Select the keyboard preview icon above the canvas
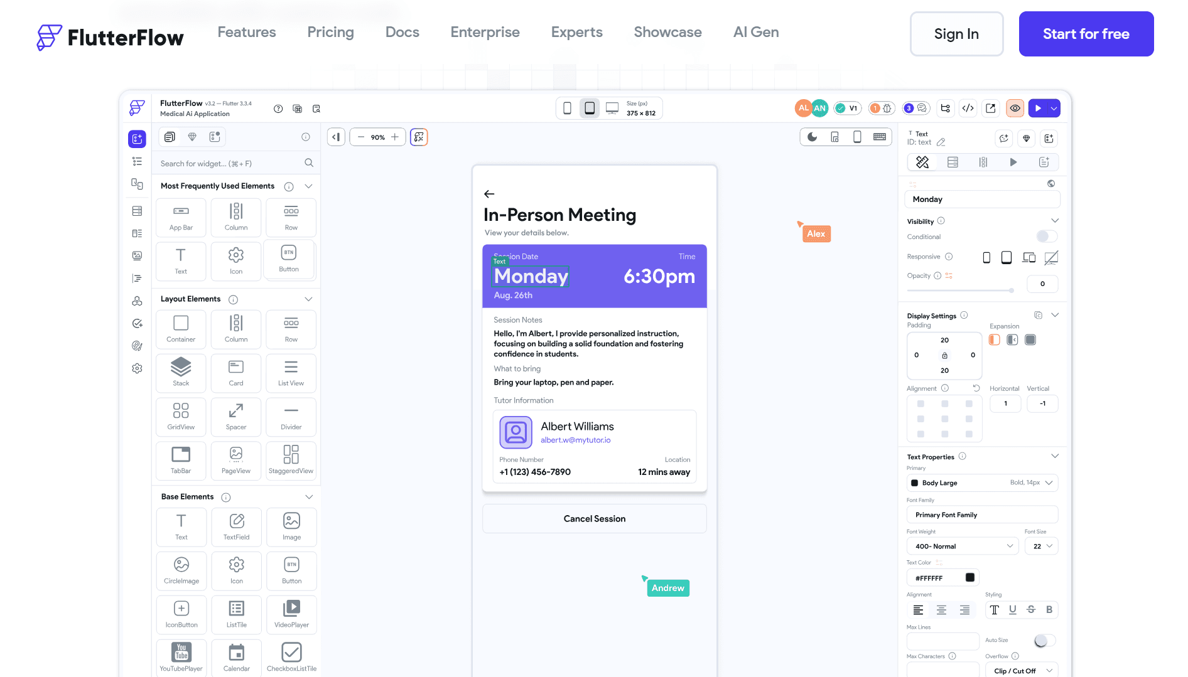Viewport: 1188px width, 677px height. tap(880, 137)
